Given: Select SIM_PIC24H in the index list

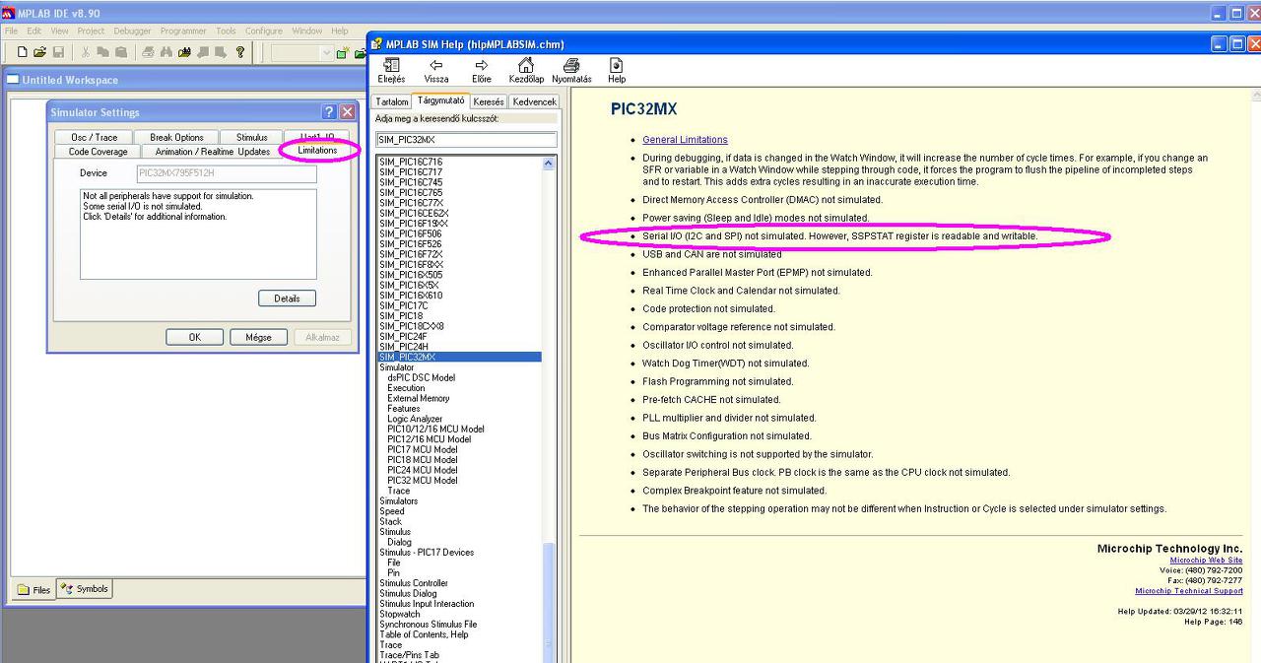Looking at the screenshot, I should 404,347.
